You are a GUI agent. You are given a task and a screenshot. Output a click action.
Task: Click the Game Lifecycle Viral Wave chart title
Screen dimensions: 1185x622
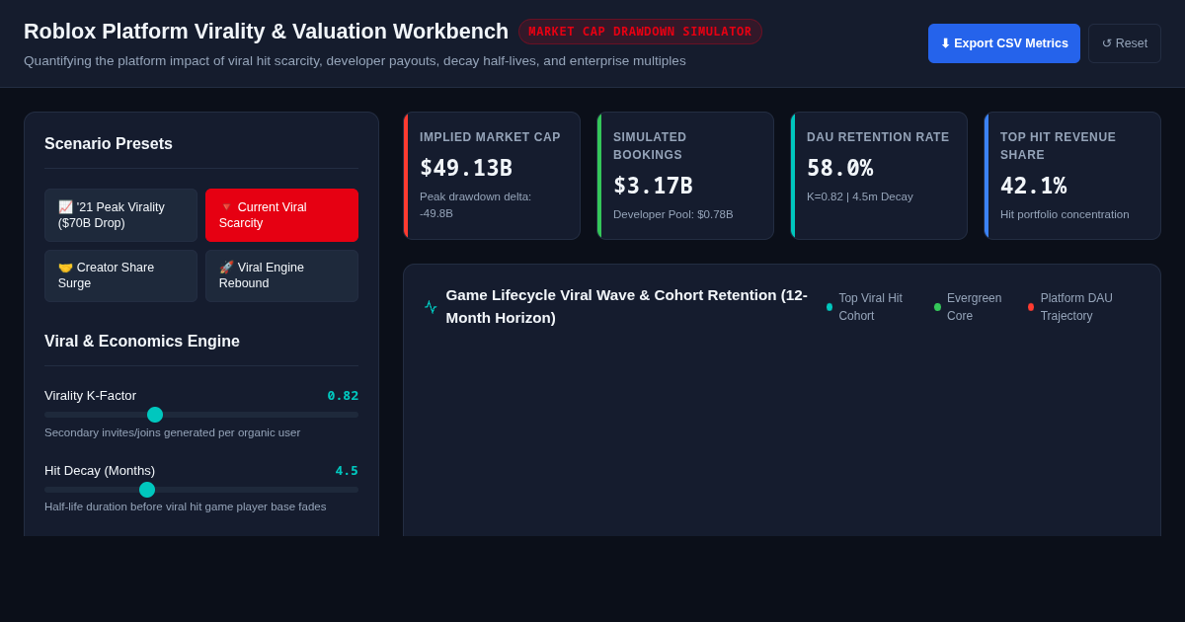click(x=626, y=307)
